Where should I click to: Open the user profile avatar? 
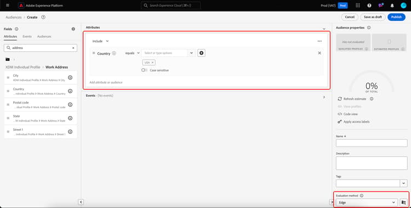(403, 5)
